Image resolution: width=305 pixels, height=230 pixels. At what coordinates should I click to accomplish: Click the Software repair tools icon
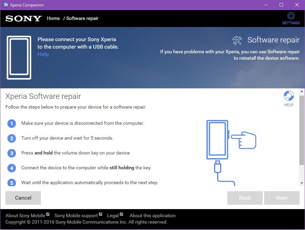click(237, 40)
